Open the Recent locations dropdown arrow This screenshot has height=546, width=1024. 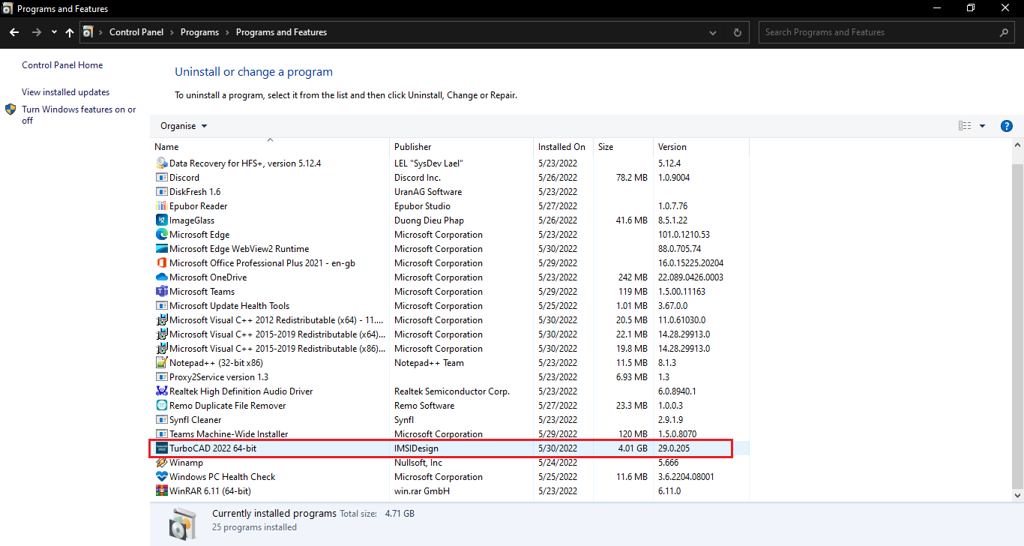point(54,32)
